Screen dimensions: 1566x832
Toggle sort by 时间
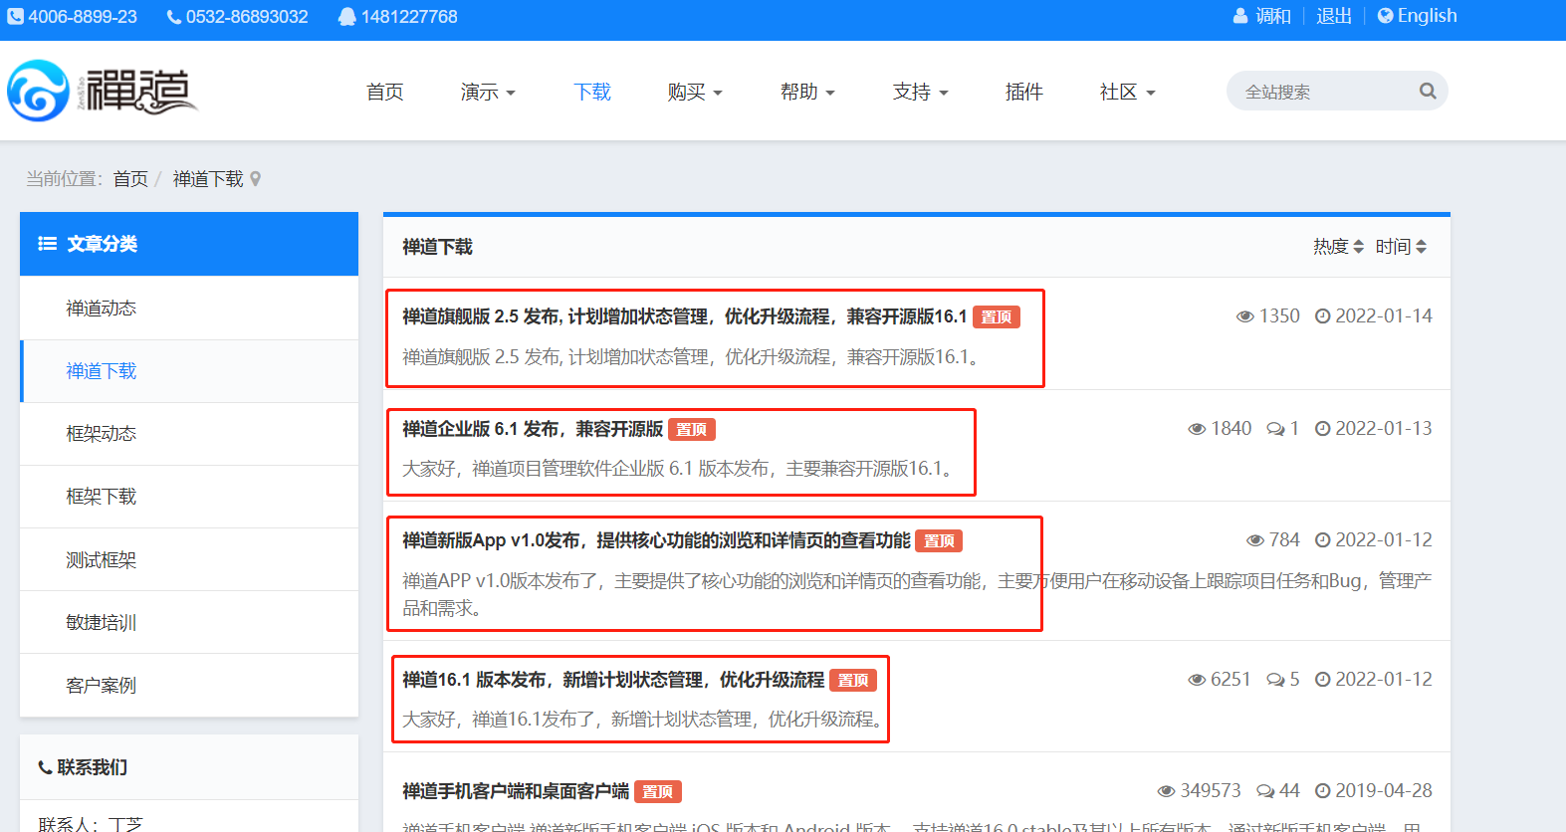[x=1401, y=247]
